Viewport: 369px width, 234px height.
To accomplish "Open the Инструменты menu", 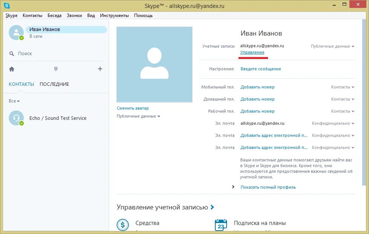I will point(114,15).
